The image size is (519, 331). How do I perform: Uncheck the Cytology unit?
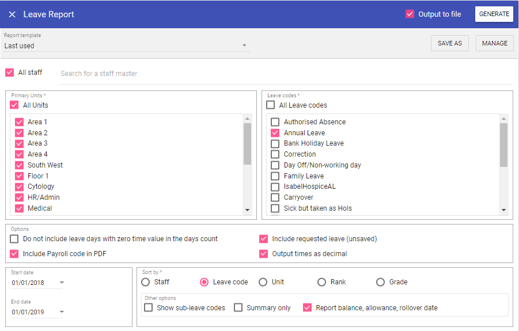[19, 187]
